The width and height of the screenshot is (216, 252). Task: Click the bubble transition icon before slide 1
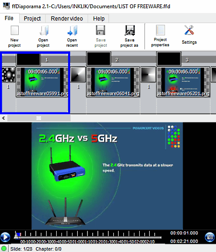click(x=9, y=75)
